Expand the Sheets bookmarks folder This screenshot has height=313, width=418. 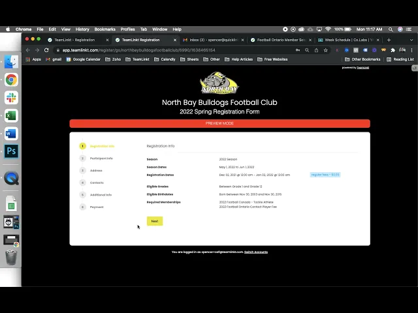tap(189, 59)
